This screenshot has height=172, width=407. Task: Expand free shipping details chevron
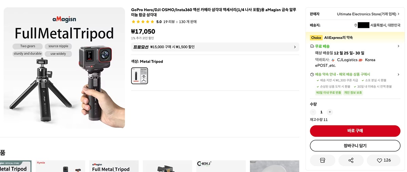[398, 46]
